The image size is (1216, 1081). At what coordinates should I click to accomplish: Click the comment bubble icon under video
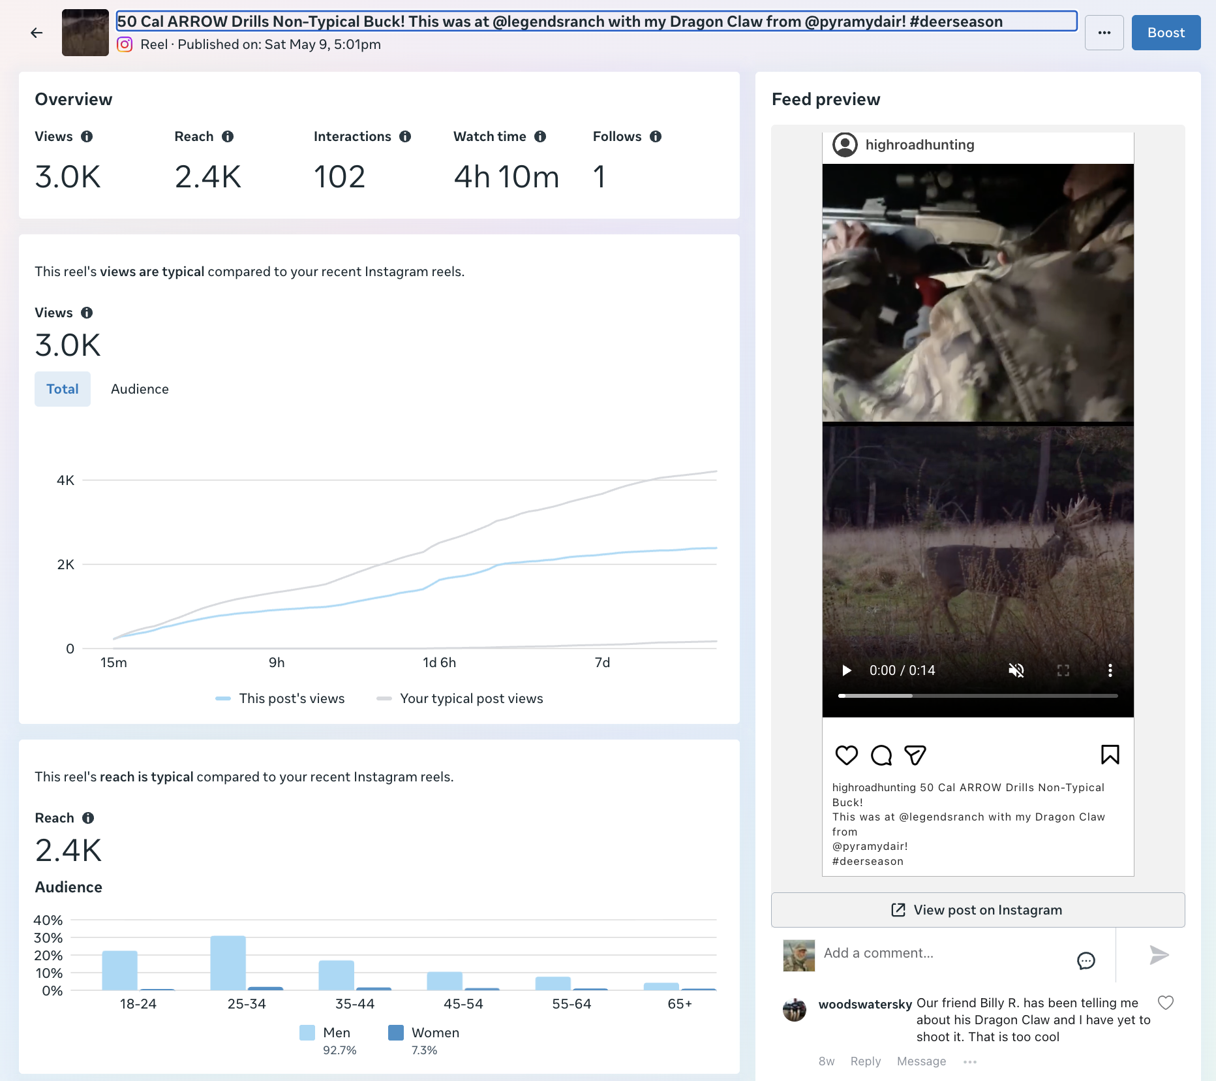pos(881,755)
